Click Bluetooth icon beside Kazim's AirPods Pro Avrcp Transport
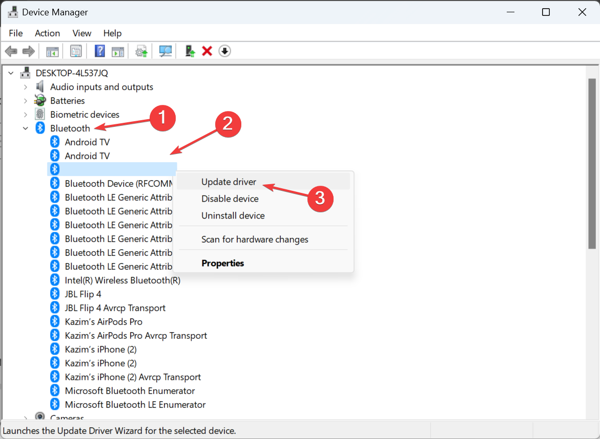 pyautogui.click(x=55, y=335)
